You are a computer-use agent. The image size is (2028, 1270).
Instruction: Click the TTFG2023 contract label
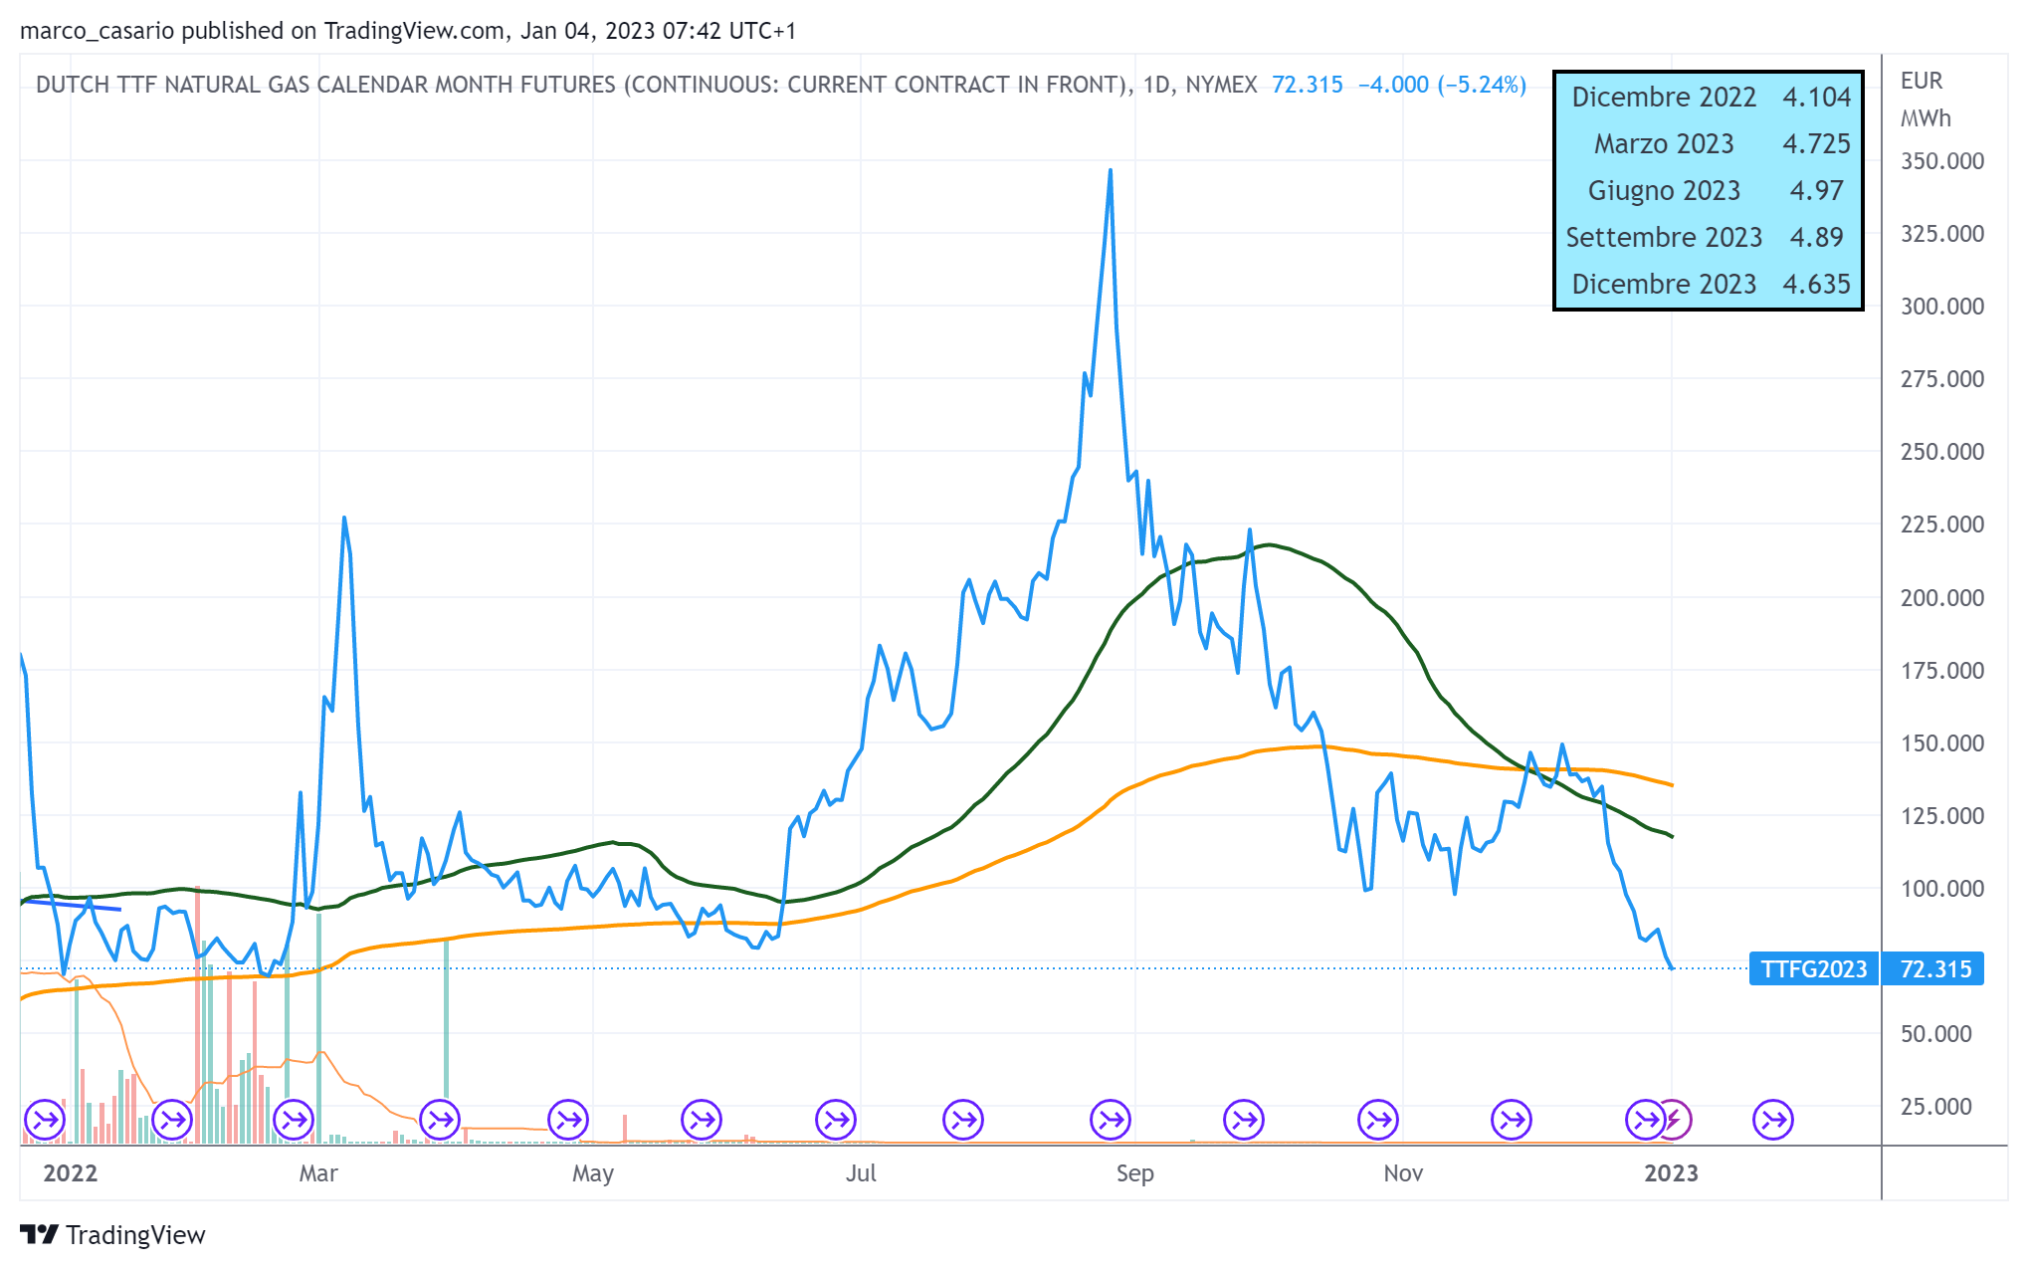pos(1813,969)
